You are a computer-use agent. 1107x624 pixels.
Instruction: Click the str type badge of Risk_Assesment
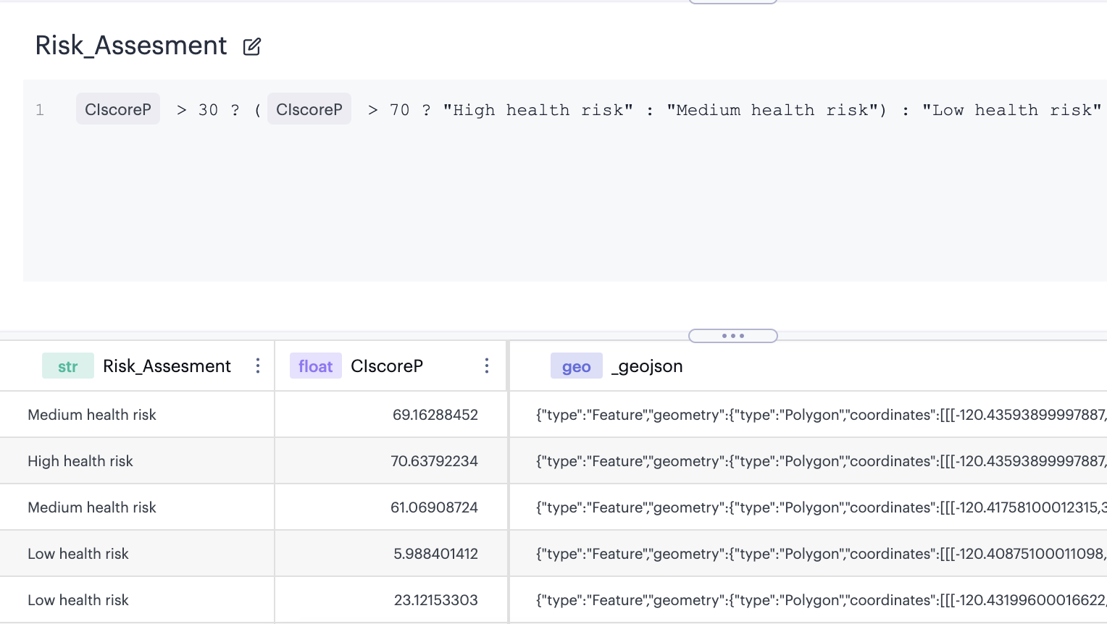tap(68, 366)
